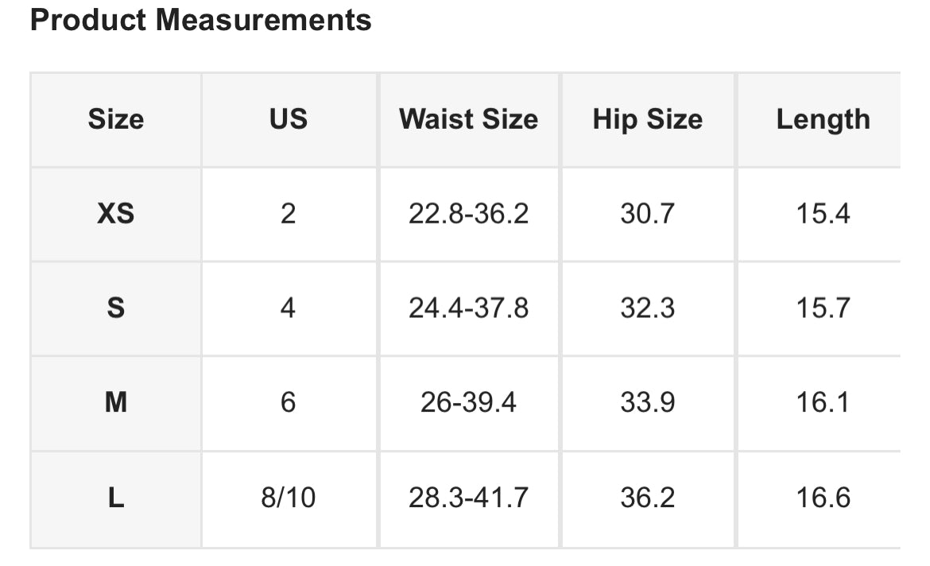The height and width of the screenshot is (566, 930).
Task: Select hip size value 36.2
Action: pyautogui.click(x=648, y=498)
